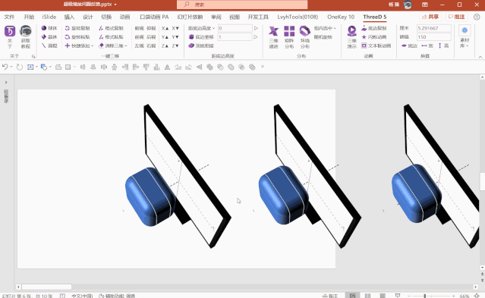Fit slide to window icon in status bar

click(x=477, y=296)
